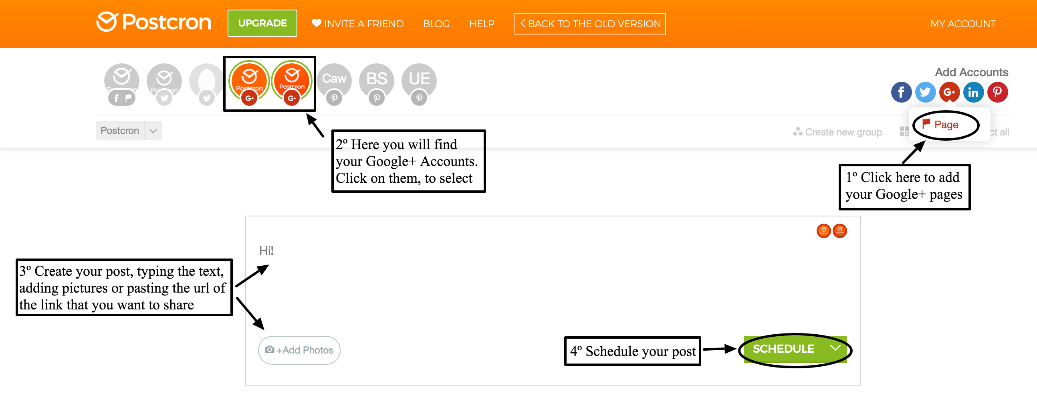This screenshot has height=400, width=1037.
Task: Open the Blog menu item
Action: 436,24
